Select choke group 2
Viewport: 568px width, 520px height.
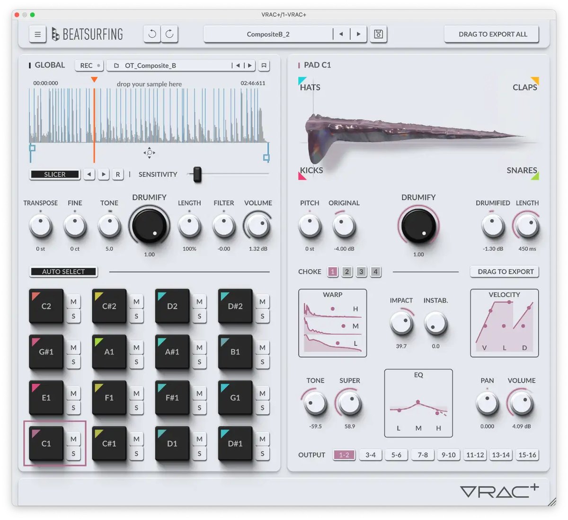point(347,272)
